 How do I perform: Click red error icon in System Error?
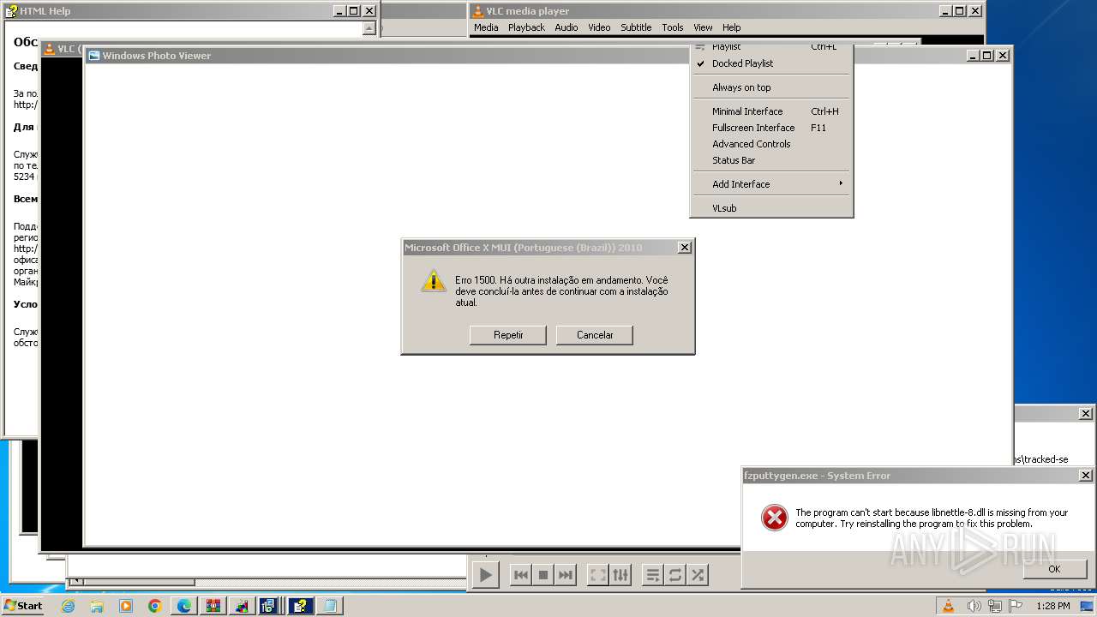pyautogui.click(x=774, y=517)
